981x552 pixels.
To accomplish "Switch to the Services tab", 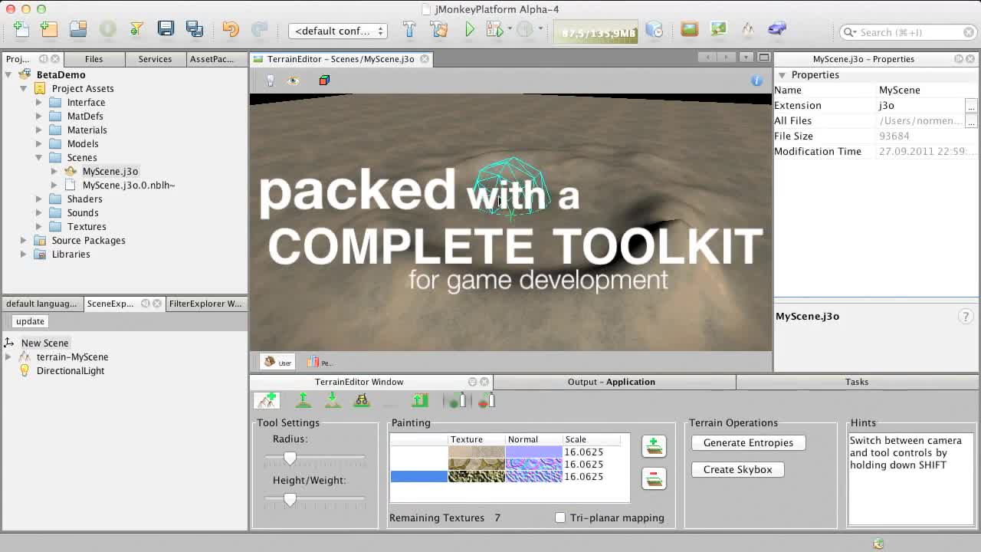I will pos(155,58).
